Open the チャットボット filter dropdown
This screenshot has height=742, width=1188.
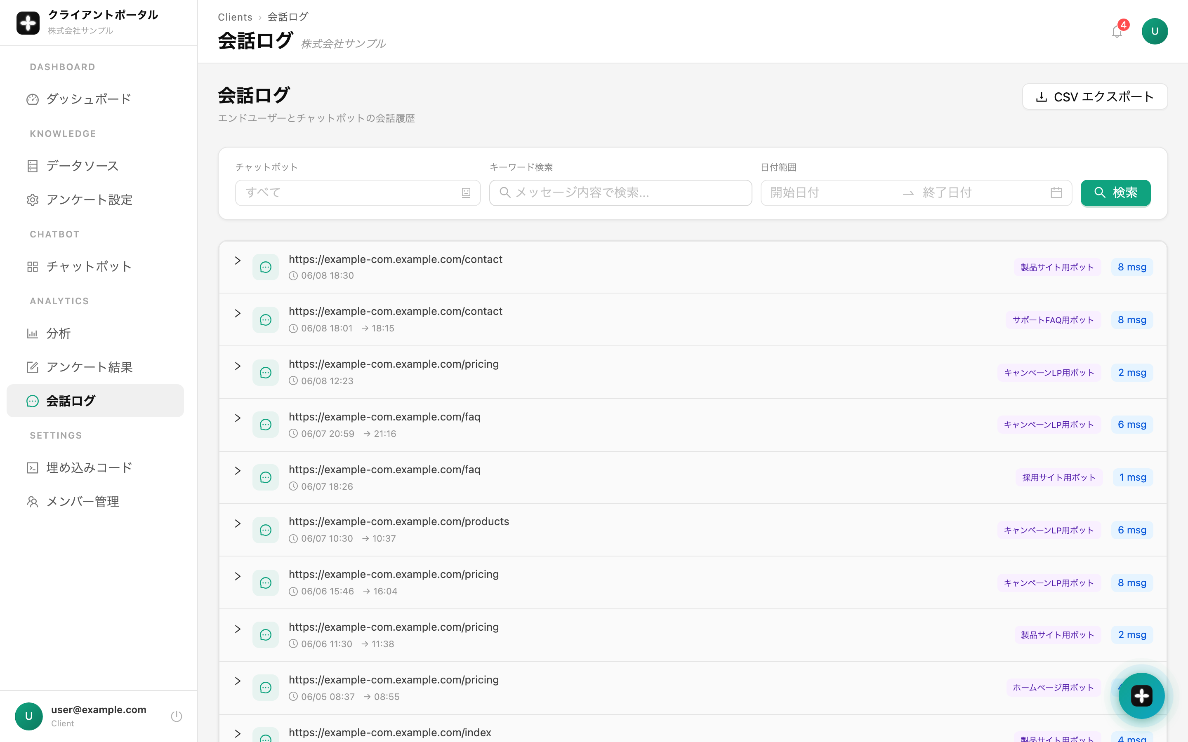(x=358, y=193)
